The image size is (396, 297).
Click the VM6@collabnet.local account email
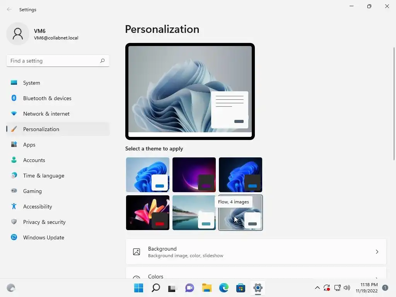56,38
